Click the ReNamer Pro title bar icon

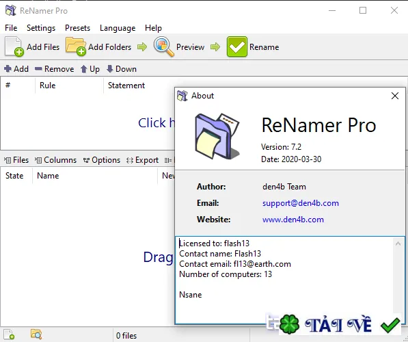tap(11, 10)
